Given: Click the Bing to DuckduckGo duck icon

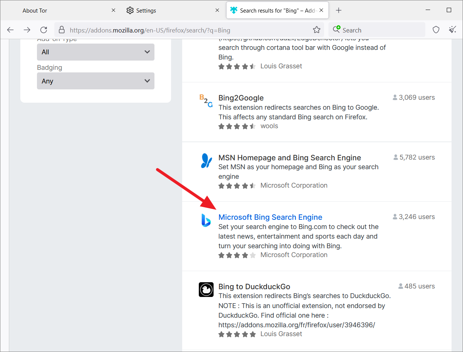Looking at the screenshot, I should coord(206,290).
